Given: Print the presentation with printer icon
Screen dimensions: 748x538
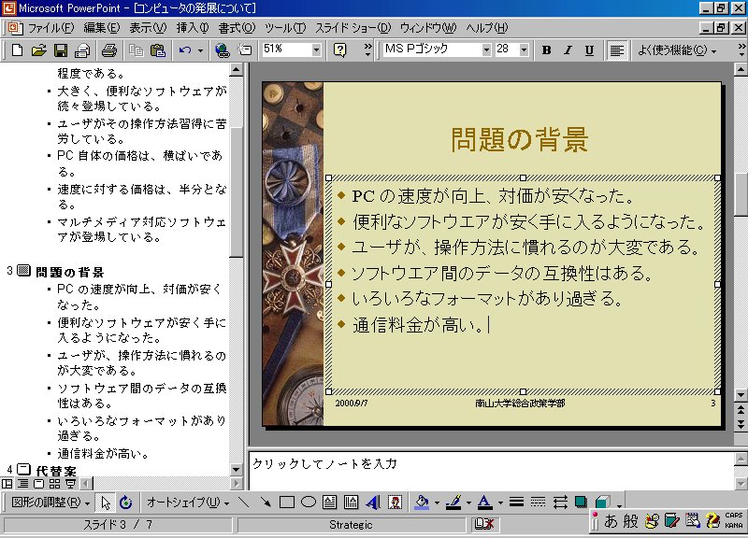Looking at the screenshot, I should 109,50.
